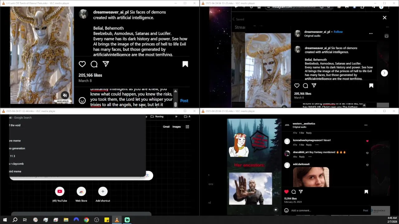Like konradneeleymagnusson1's comment
399x224 pixels.
pyautogui.click(x=367, y=141)
